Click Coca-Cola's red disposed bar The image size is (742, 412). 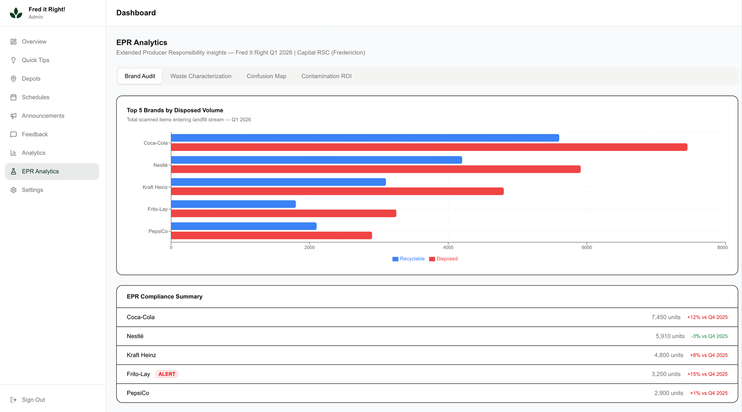click(429, 147)
